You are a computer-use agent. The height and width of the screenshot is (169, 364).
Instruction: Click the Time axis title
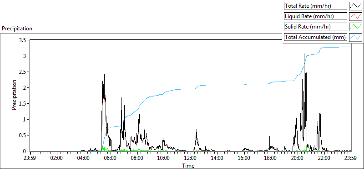pyautogui.click(x=188, y=165)
